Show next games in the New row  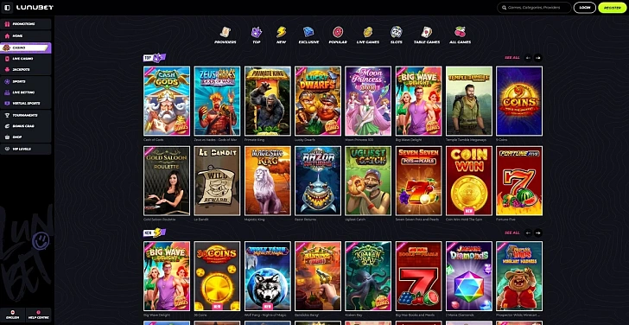tap(538, 233)
